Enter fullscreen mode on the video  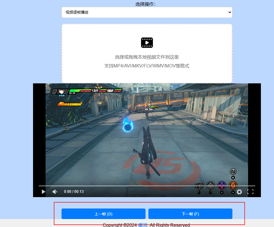250,192
